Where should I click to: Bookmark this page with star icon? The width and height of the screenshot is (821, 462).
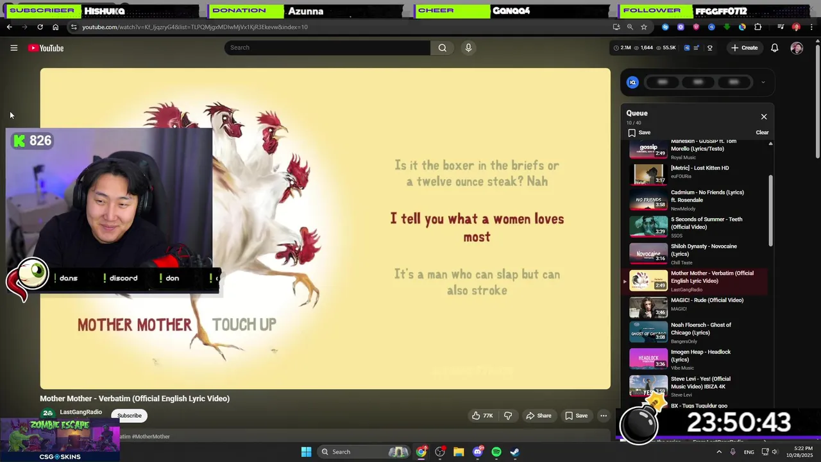[644, 27]
